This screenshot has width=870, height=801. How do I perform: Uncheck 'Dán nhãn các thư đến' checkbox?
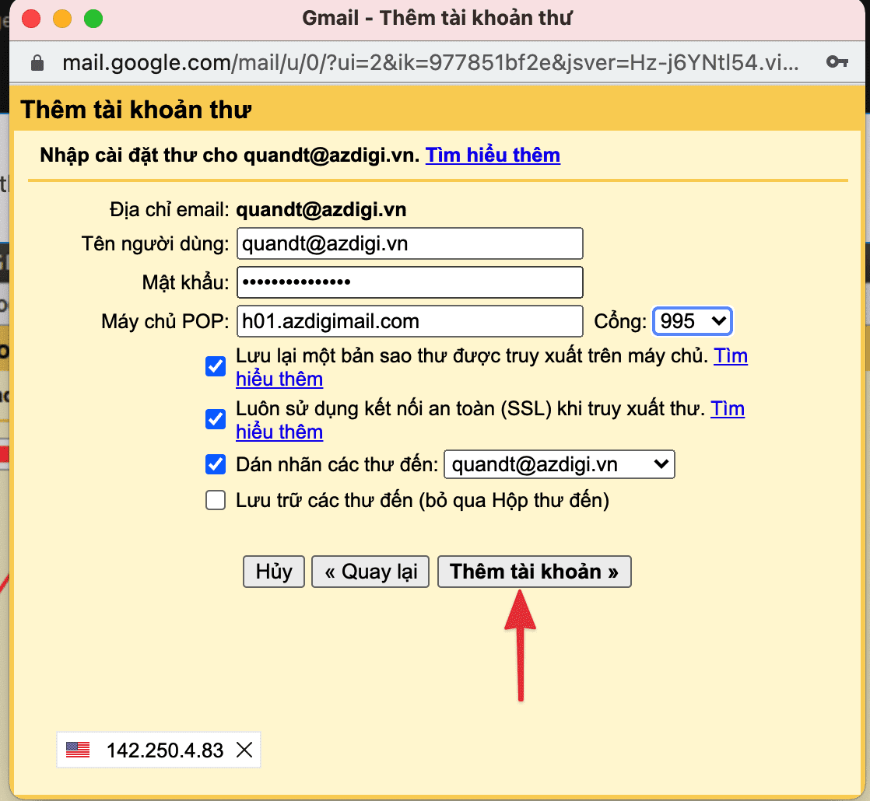coord(216,465)
